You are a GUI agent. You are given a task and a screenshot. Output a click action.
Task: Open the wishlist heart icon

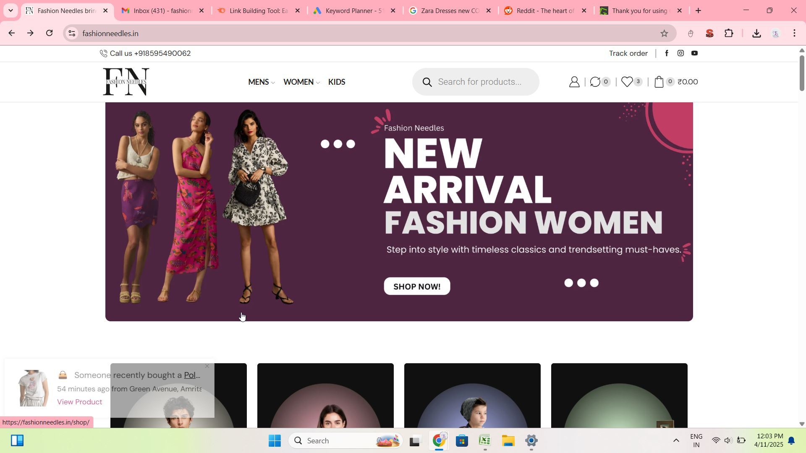tap(631, 82)
